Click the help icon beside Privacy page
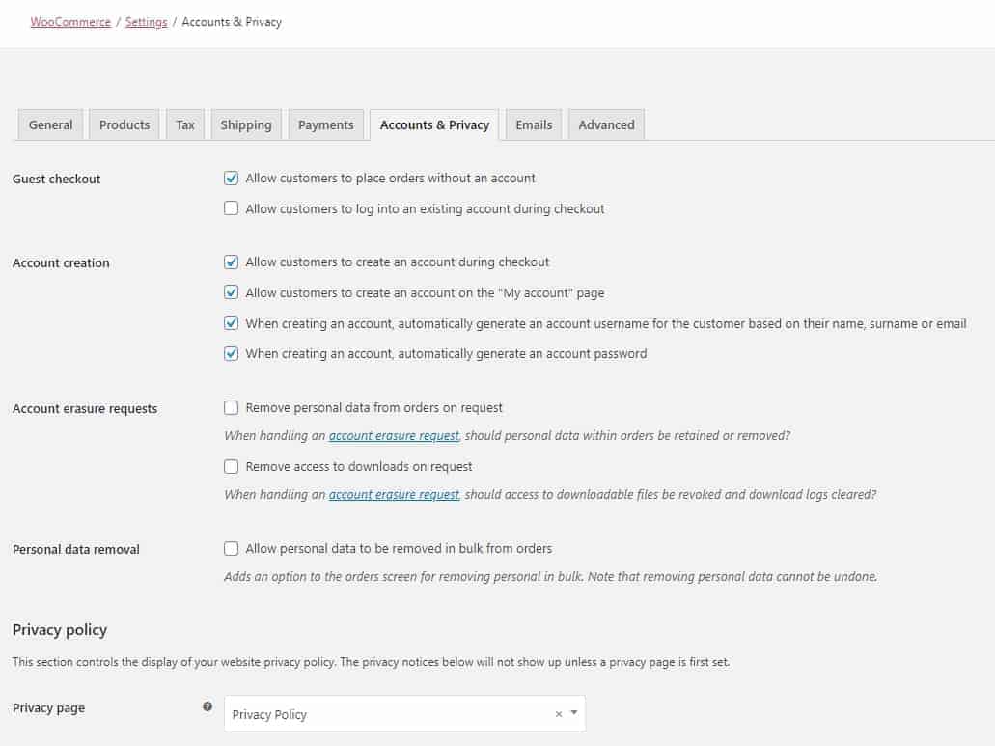This screenshot has height=746, width=995. point(207,706)
